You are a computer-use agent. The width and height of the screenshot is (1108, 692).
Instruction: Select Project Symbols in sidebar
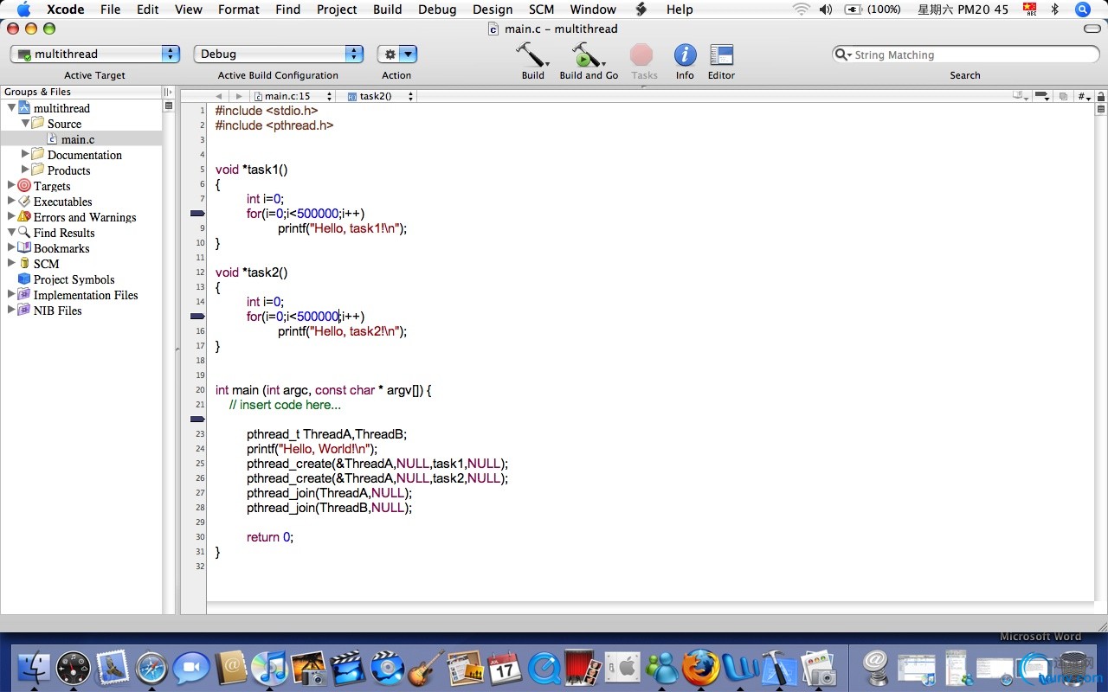point(81,279)
